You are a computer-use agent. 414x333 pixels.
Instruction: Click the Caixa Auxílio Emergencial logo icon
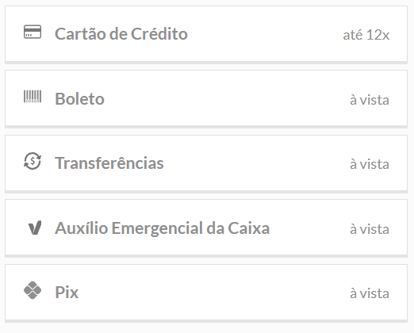point(35,228)
